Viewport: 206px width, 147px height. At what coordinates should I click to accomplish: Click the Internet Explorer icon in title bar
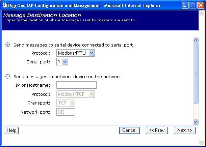click(x=4, y=5)
